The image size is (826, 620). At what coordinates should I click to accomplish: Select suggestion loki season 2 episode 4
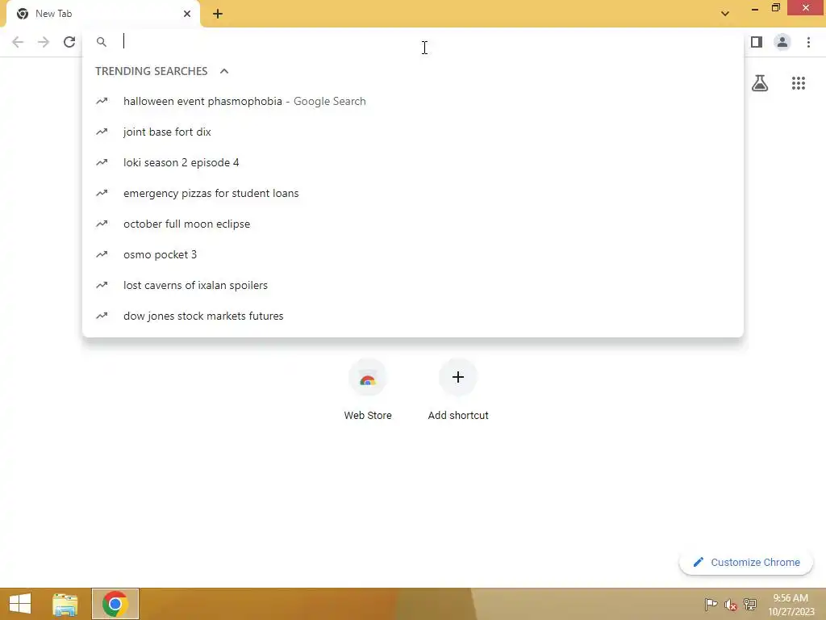[x=413, y=162]
